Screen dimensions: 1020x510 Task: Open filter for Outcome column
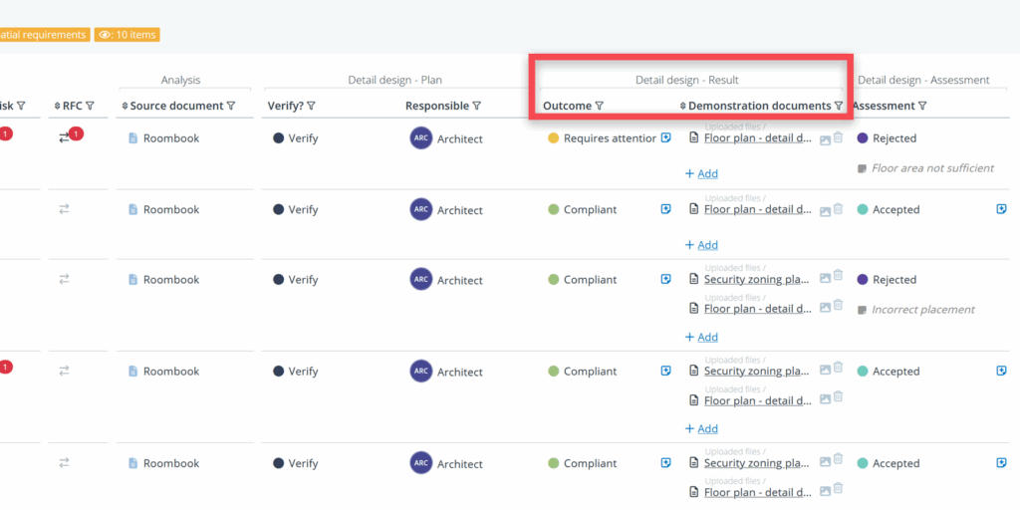click(x=599, y=106)
